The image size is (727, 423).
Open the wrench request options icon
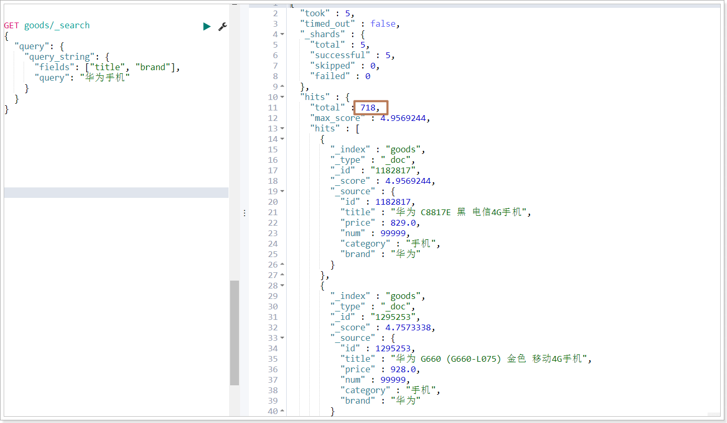tap(222, 26)
